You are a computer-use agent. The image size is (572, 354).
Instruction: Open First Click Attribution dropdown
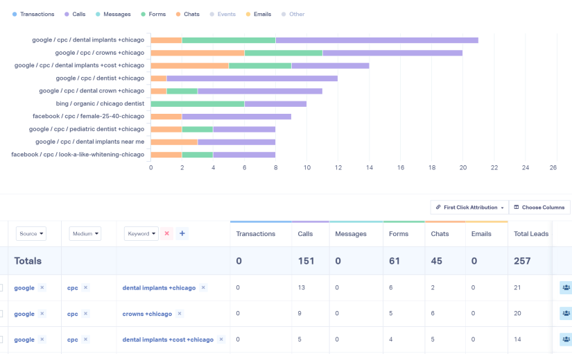click(x=469, y=208)
